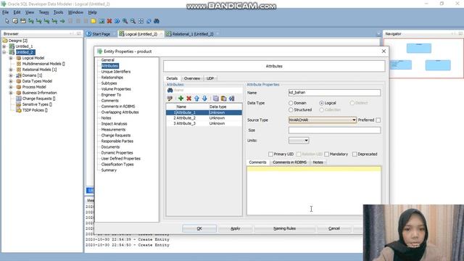Image resolution: width=464 pixels, height=261 pixels.
Task: Open the Team menu
Action: pyautogui.click(x=43, y=12)
